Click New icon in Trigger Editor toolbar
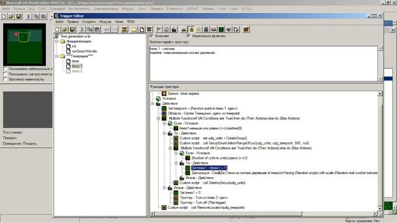This screenshot has height=223, width=397. [57, 30]
